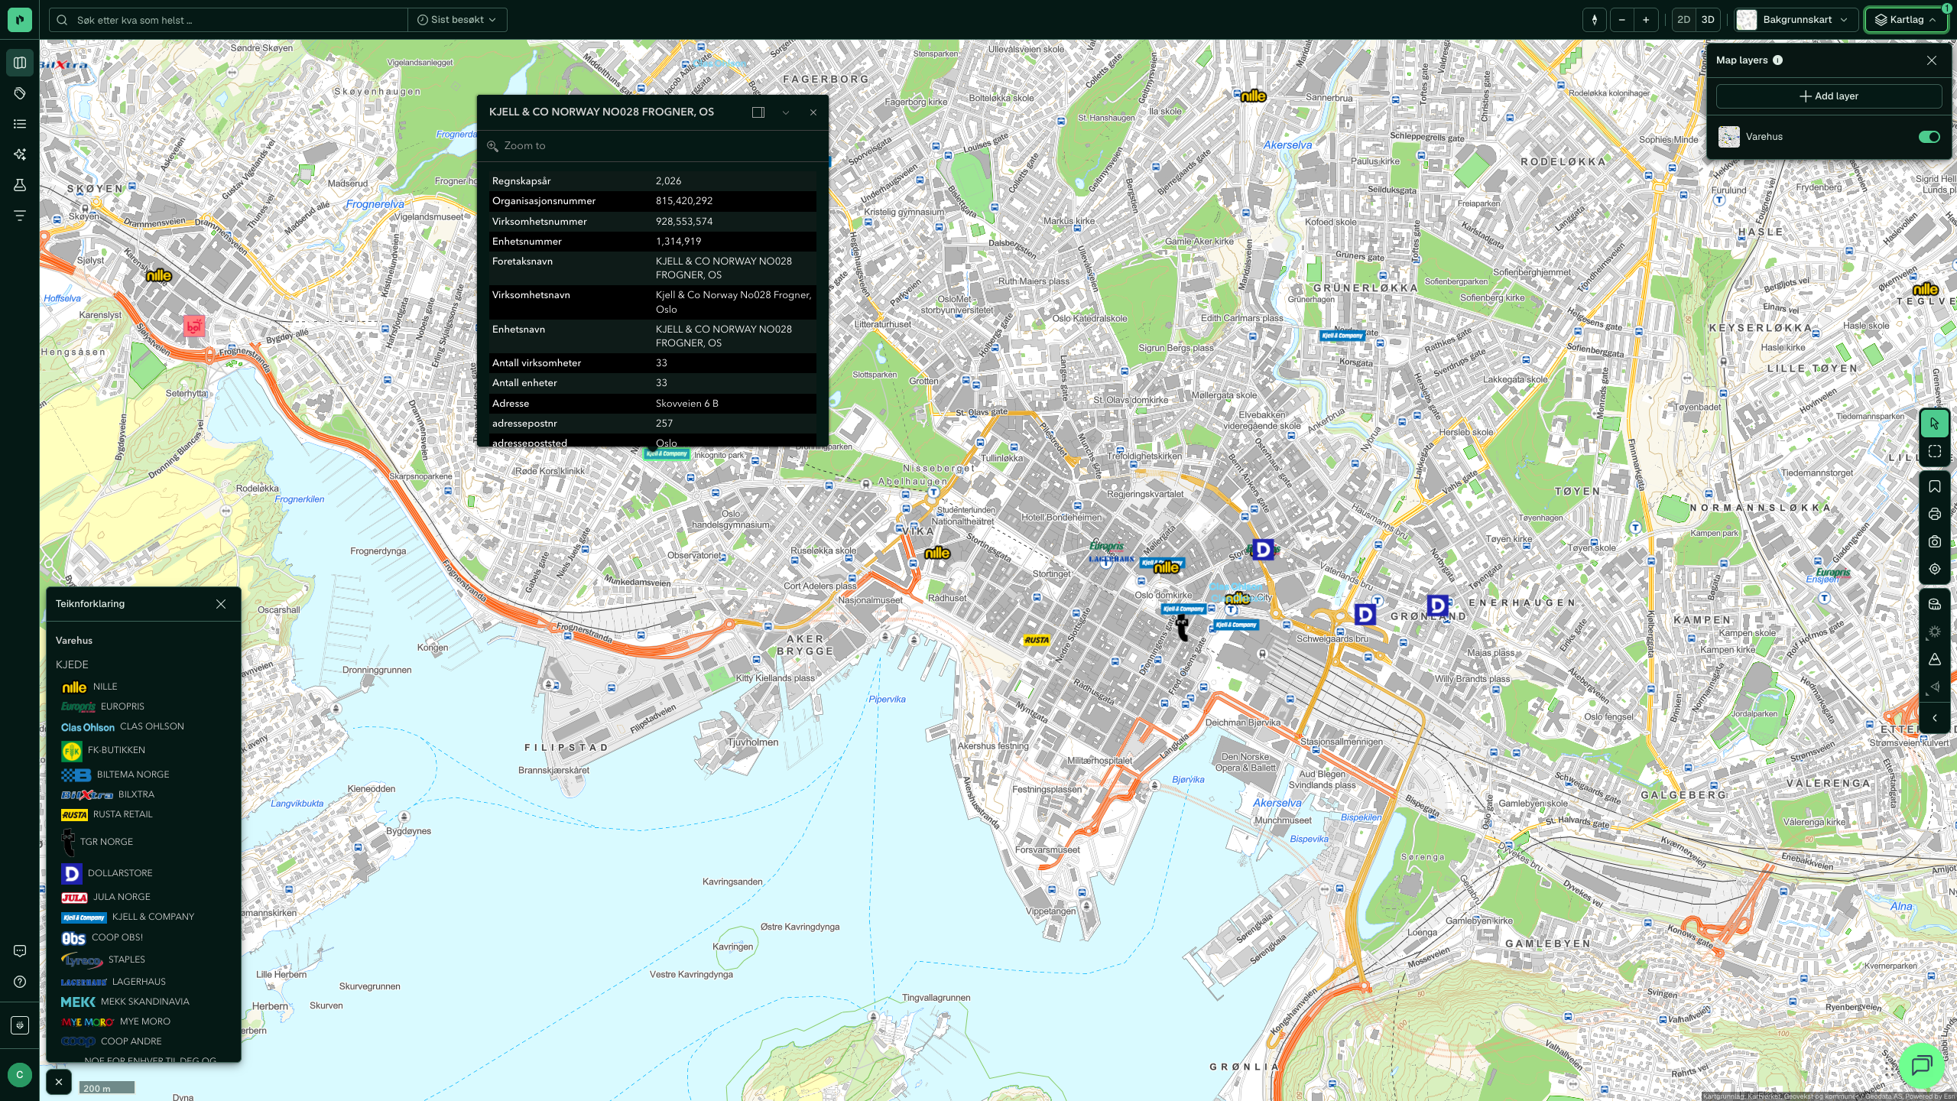
Task: Switch the map to 3D mode
Action: (x=1708, y=20)
